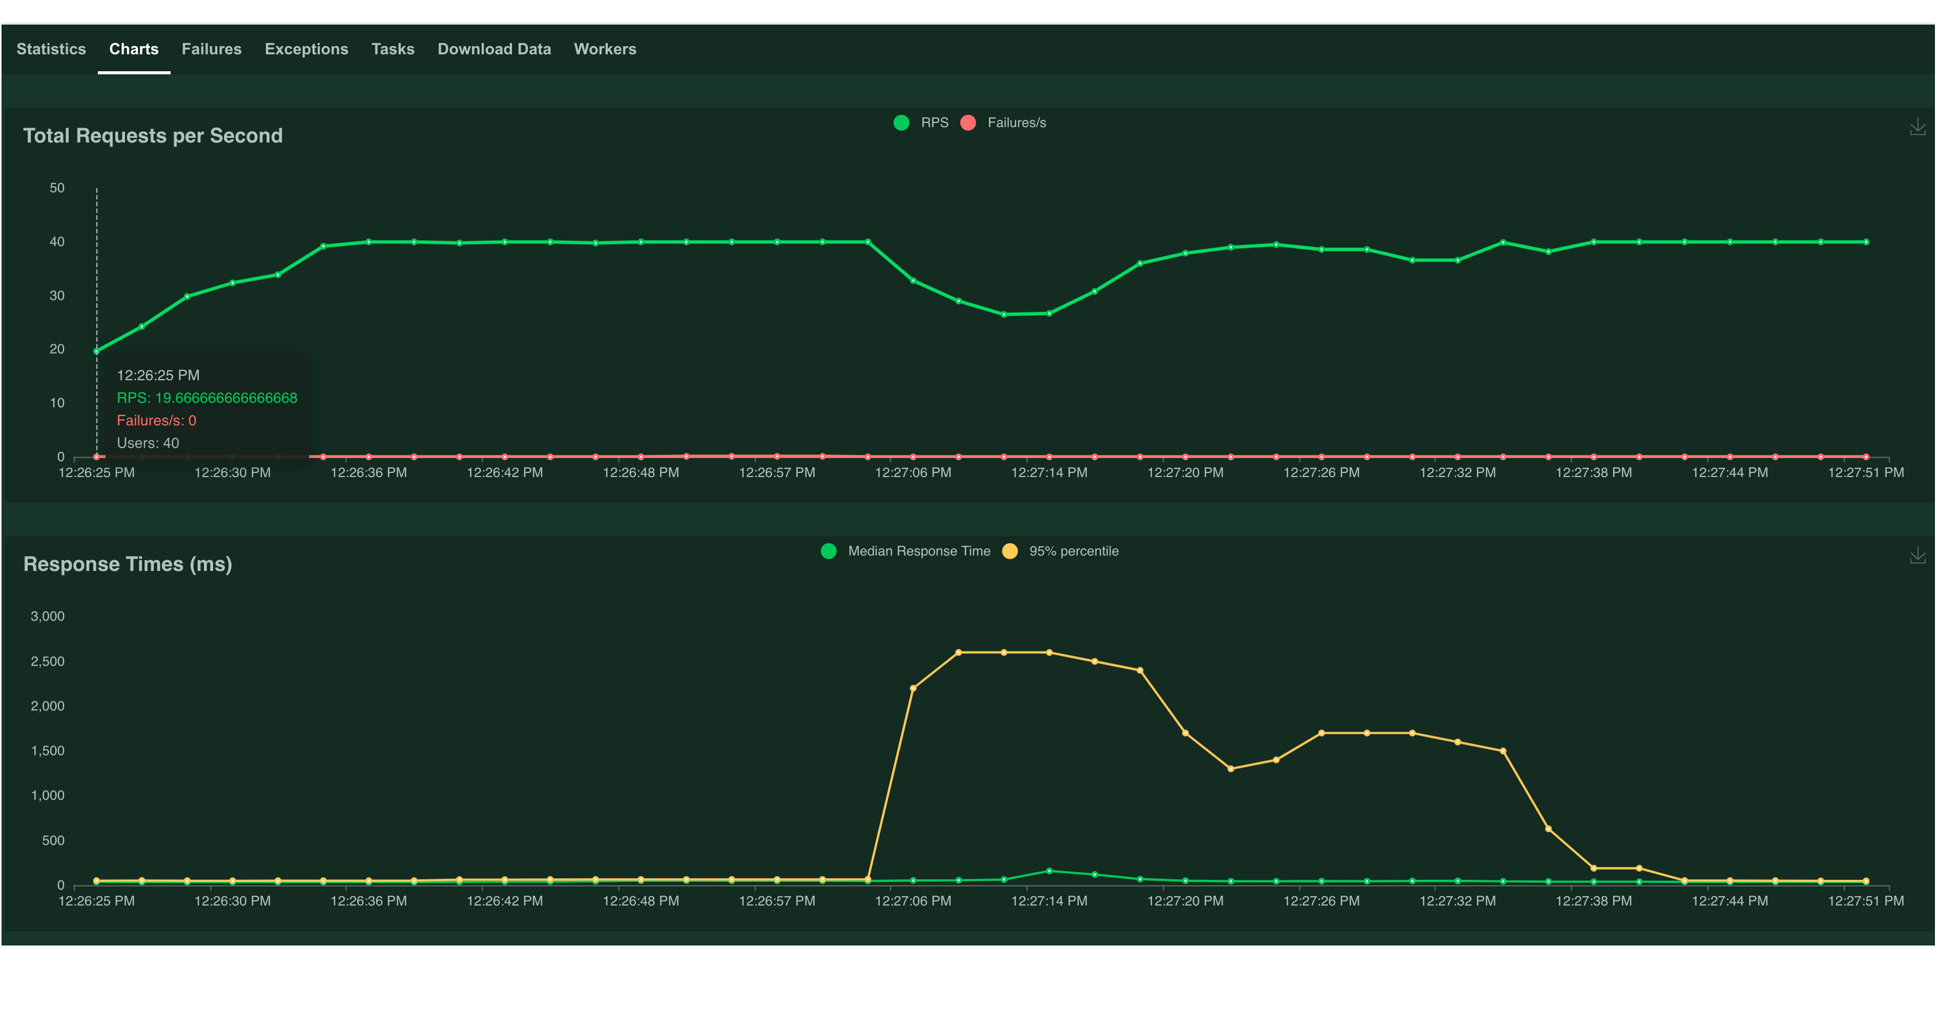Image resolution: width=1937 pixels, height=1028 pixels.
Task: Click the green Median Response Time legend dot
Action: click(x=829, y=550)
